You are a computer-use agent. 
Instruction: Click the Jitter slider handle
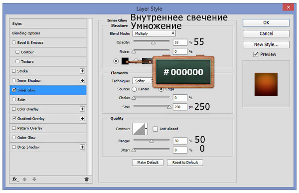tap(134, 150)
